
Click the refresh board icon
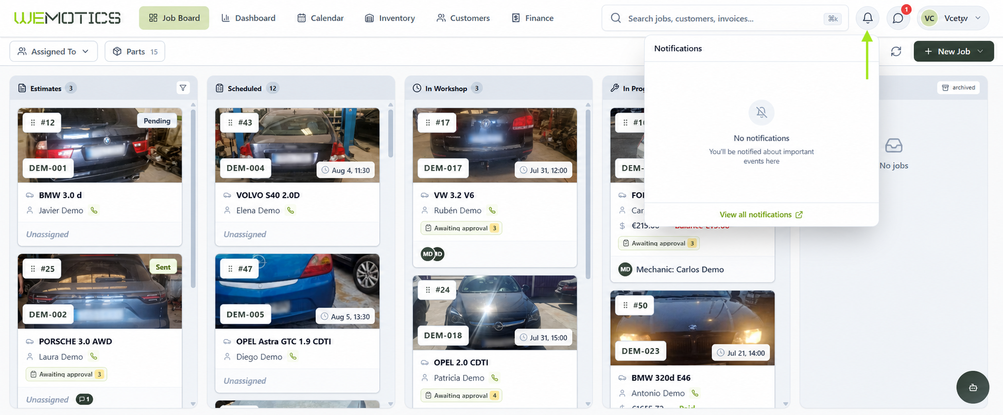[896, 51]
